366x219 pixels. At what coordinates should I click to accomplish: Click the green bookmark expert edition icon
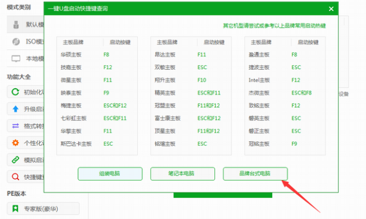[16, 209]
